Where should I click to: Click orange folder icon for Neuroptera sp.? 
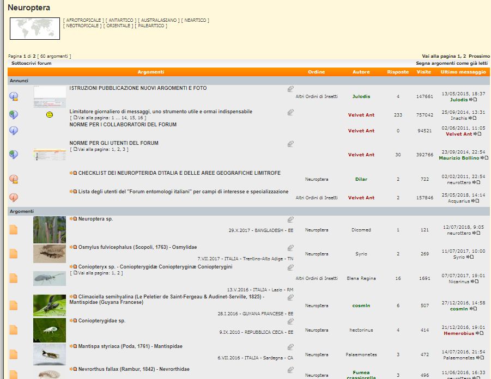tap(14, 230)
